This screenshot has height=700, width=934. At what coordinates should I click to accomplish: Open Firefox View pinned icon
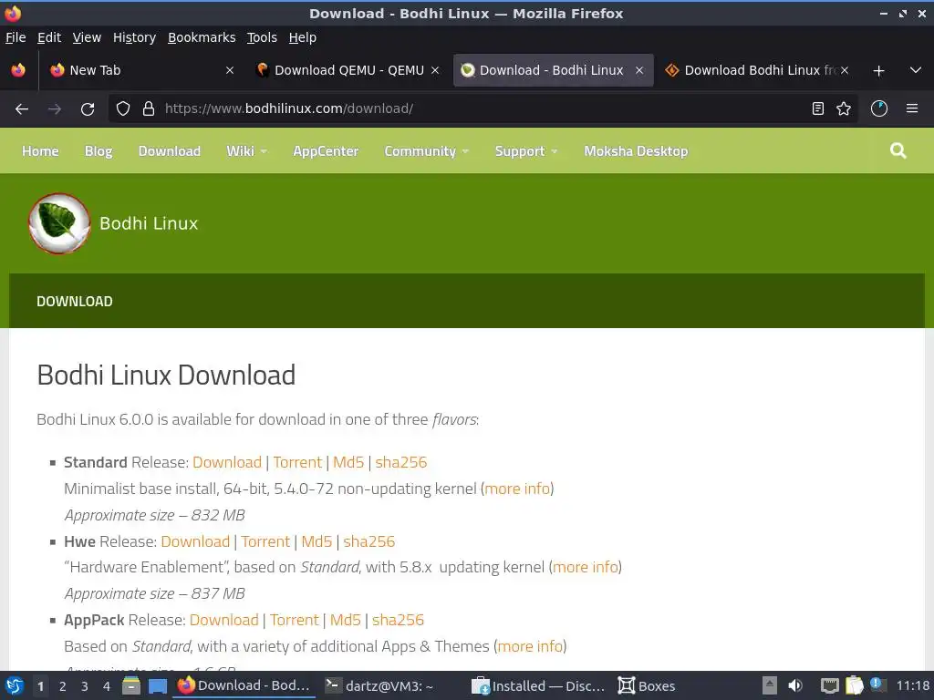tap(18, 70)
